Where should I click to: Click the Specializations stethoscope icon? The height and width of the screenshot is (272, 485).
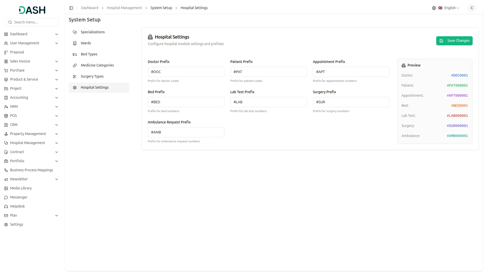point(75,32)
